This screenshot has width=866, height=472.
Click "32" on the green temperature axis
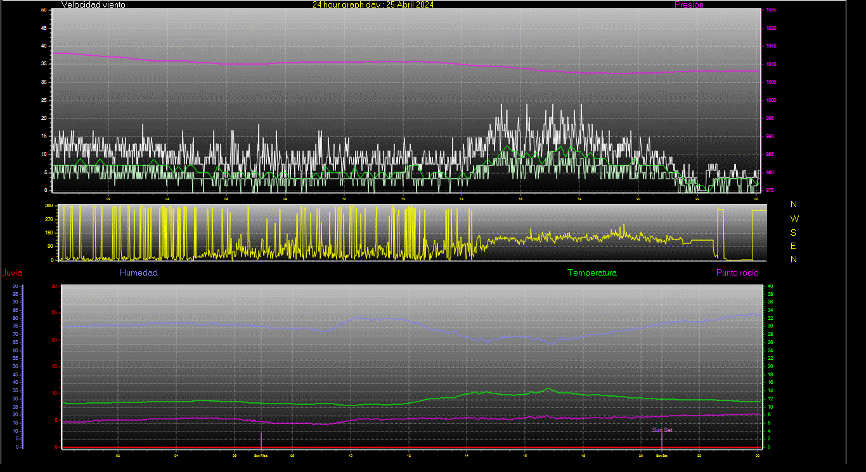(x=770, y=318)
